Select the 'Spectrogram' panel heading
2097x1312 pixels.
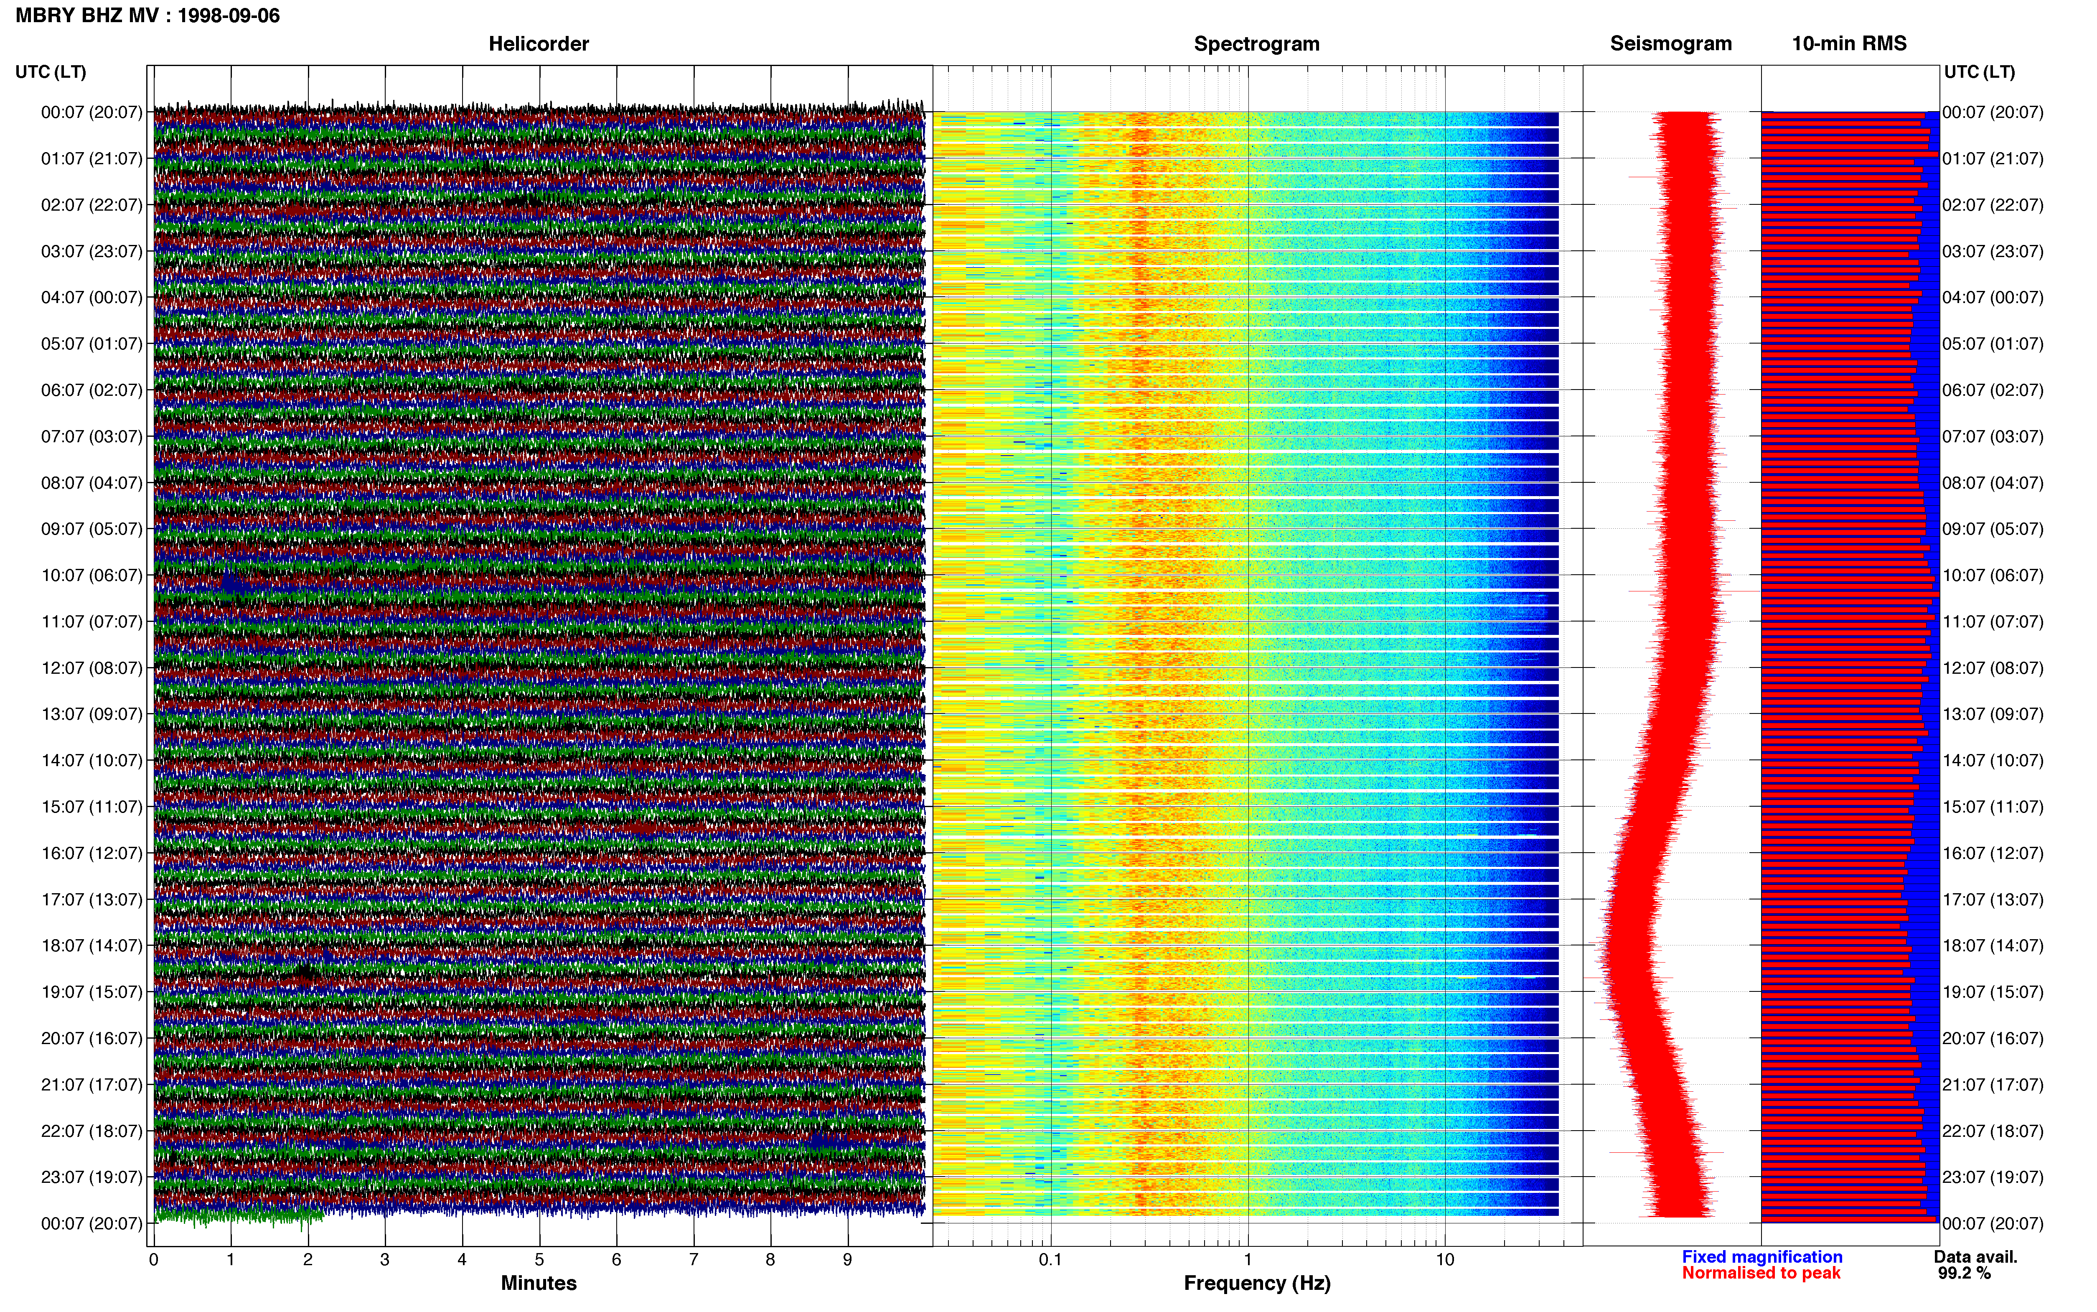1257,43
